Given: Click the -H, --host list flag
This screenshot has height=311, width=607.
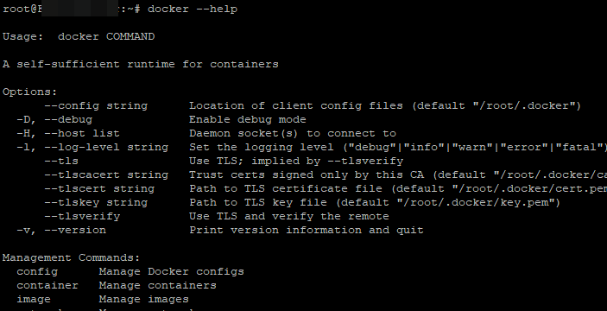Looking at the screenshot, I should pyautogui.click(x=68, y=133).
